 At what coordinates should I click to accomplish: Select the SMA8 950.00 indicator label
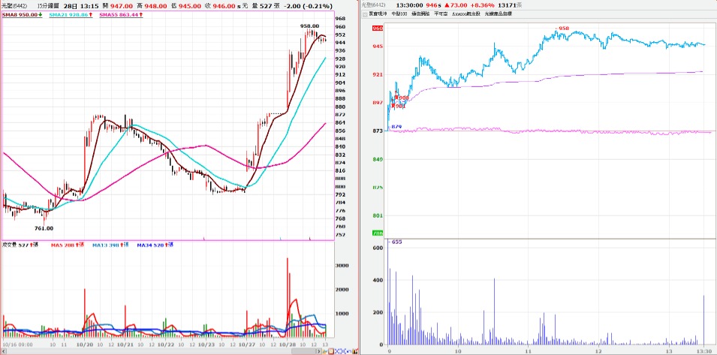20,15
